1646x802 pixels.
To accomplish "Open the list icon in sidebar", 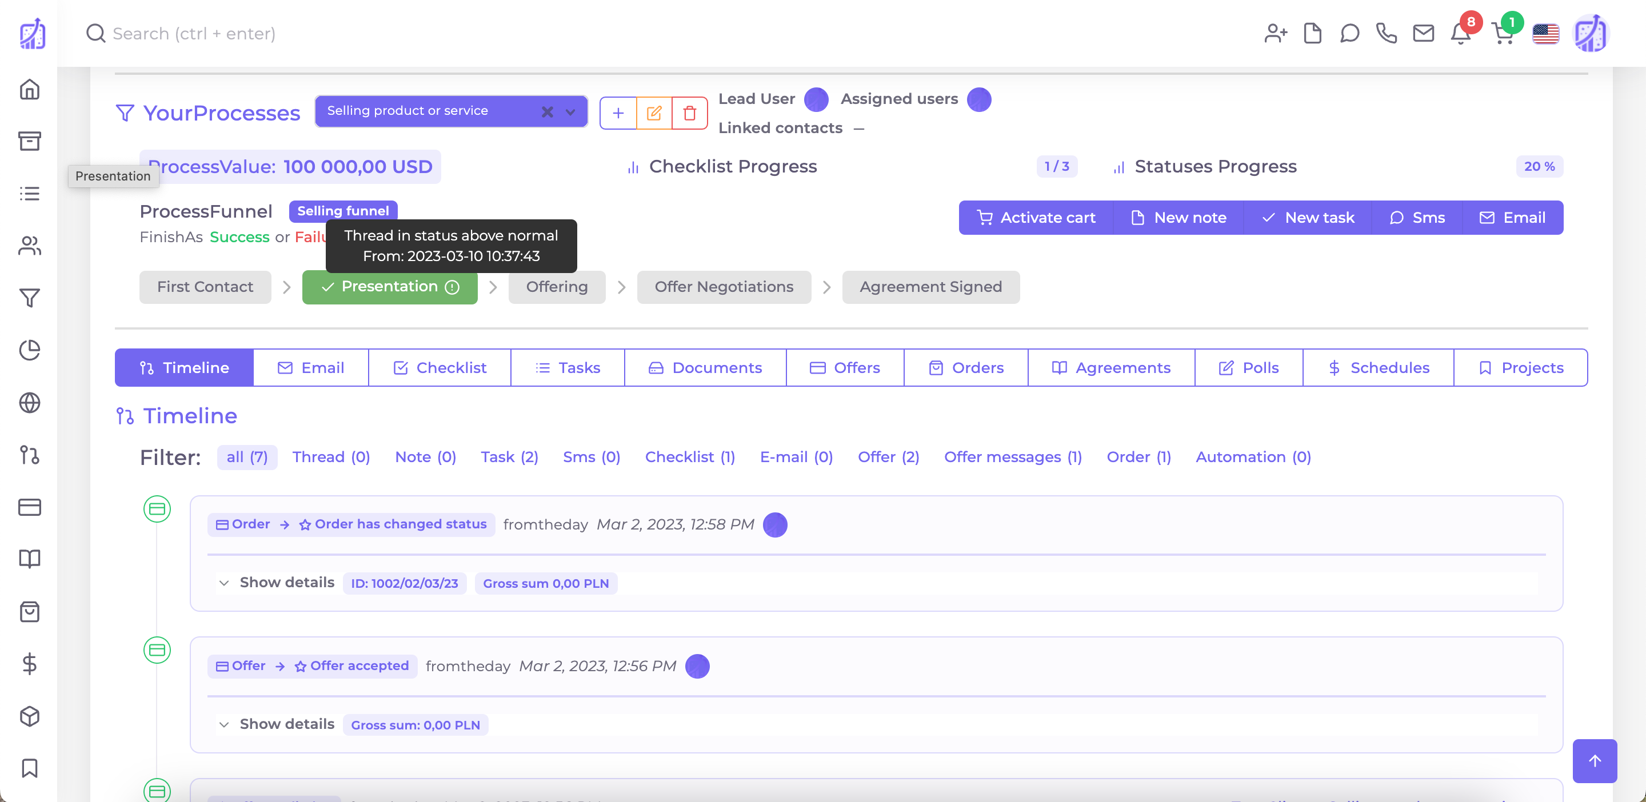I will (x=29, y=194).
